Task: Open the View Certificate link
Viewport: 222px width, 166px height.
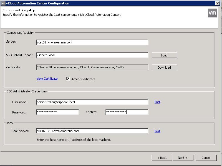Action: click(47, 79)
